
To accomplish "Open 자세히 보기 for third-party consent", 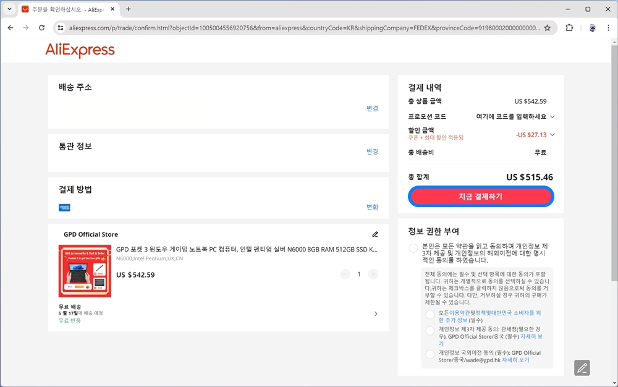I will [531, 336].
